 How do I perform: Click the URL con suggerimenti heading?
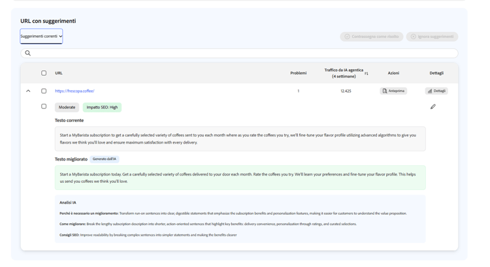[48, 21]
